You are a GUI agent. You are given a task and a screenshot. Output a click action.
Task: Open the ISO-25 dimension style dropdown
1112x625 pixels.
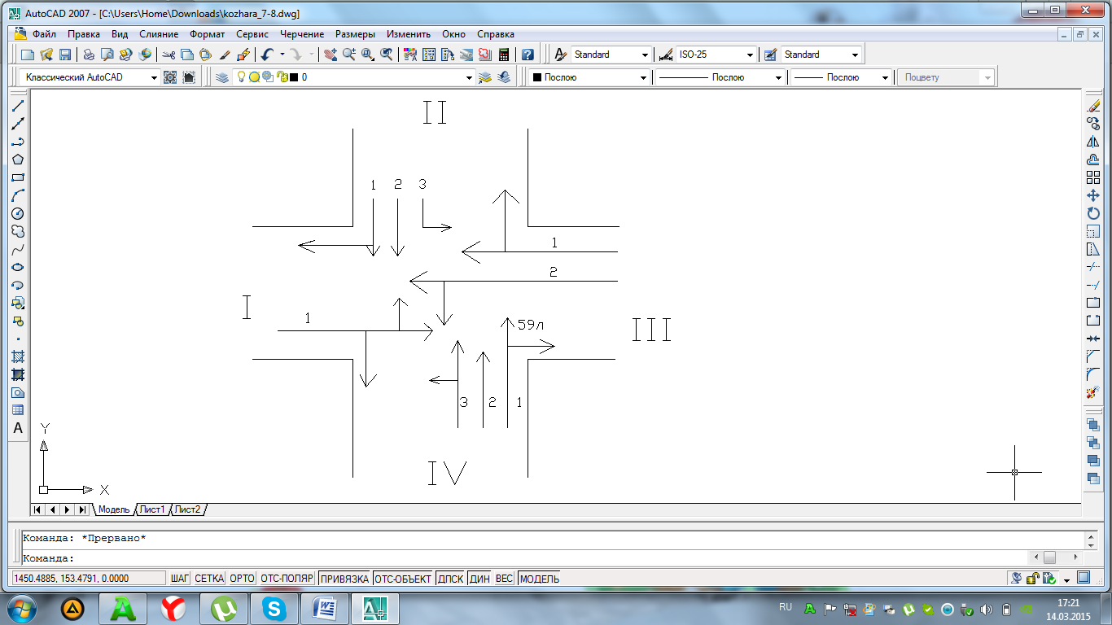click(750, 55)
